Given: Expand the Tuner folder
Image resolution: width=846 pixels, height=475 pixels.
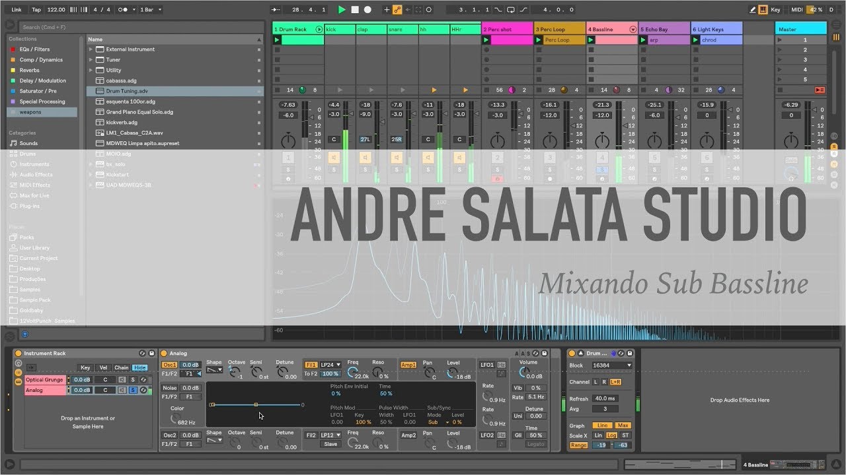Looking at the screenshot, I should click(x=91, y=60).
